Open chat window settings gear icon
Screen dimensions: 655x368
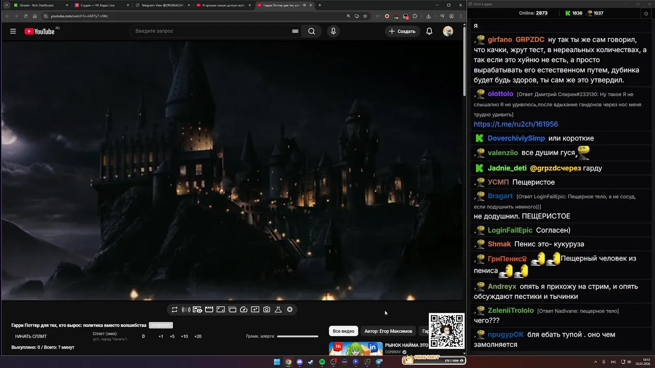point(646,13)
